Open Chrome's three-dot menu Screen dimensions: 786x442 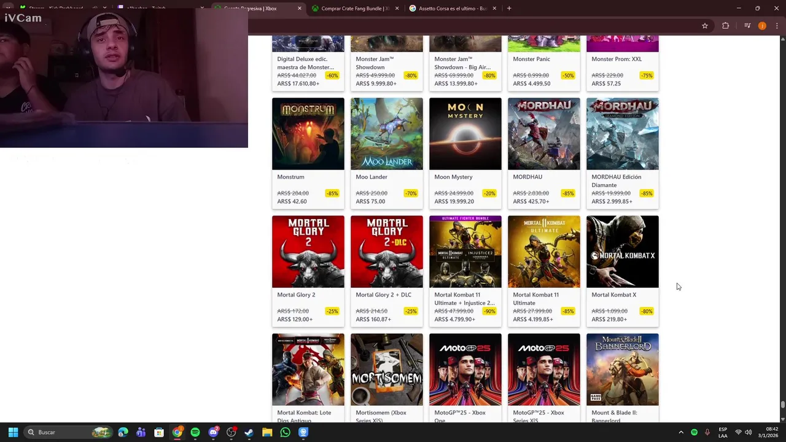click(777, 26)
